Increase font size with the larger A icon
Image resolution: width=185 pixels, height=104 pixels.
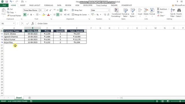coord(47,10)
